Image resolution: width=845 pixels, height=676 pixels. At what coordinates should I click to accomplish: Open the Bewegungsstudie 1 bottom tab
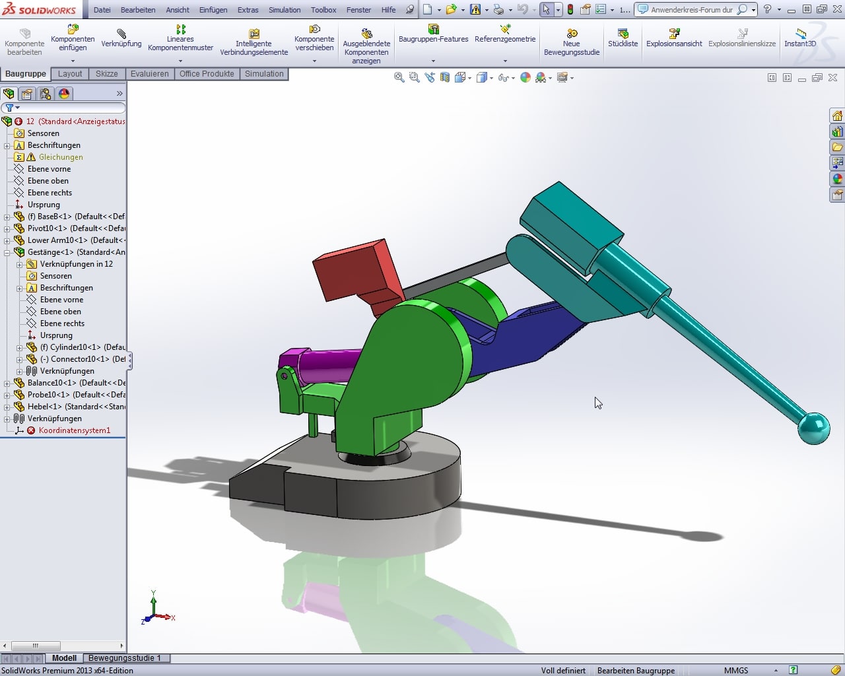click(x=125, y=658)
